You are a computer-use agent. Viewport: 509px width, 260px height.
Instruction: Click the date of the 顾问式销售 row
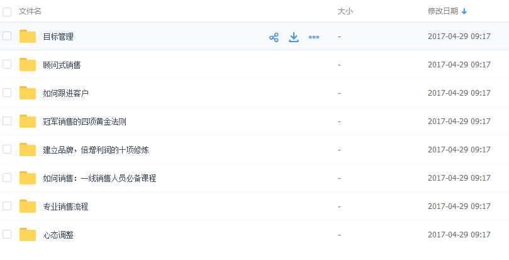(x=459, y=65)
